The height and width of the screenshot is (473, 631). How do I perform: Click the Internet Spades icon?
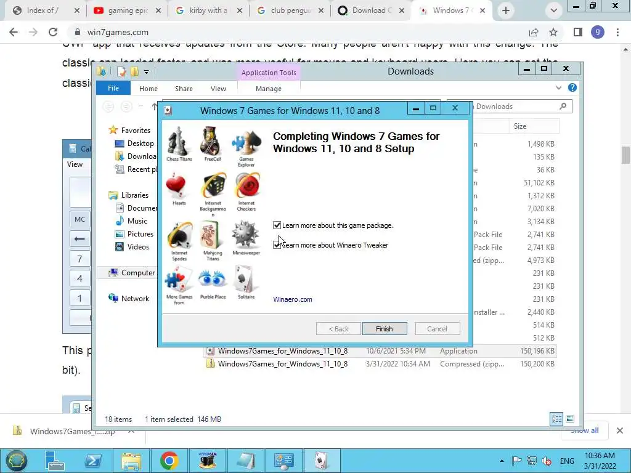pyautogui.click(x=179, y=235)
